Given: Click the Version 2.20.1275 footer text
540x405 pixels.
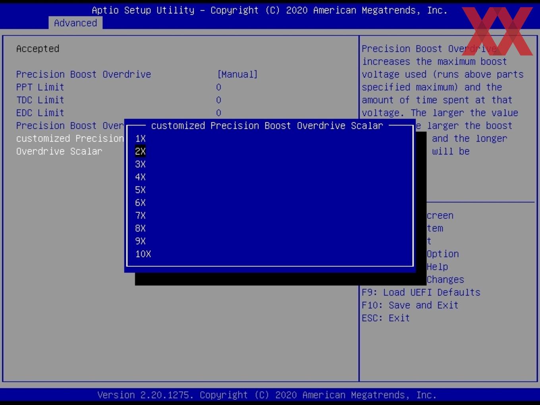Looking at the screenshot, I should point(267,395).
